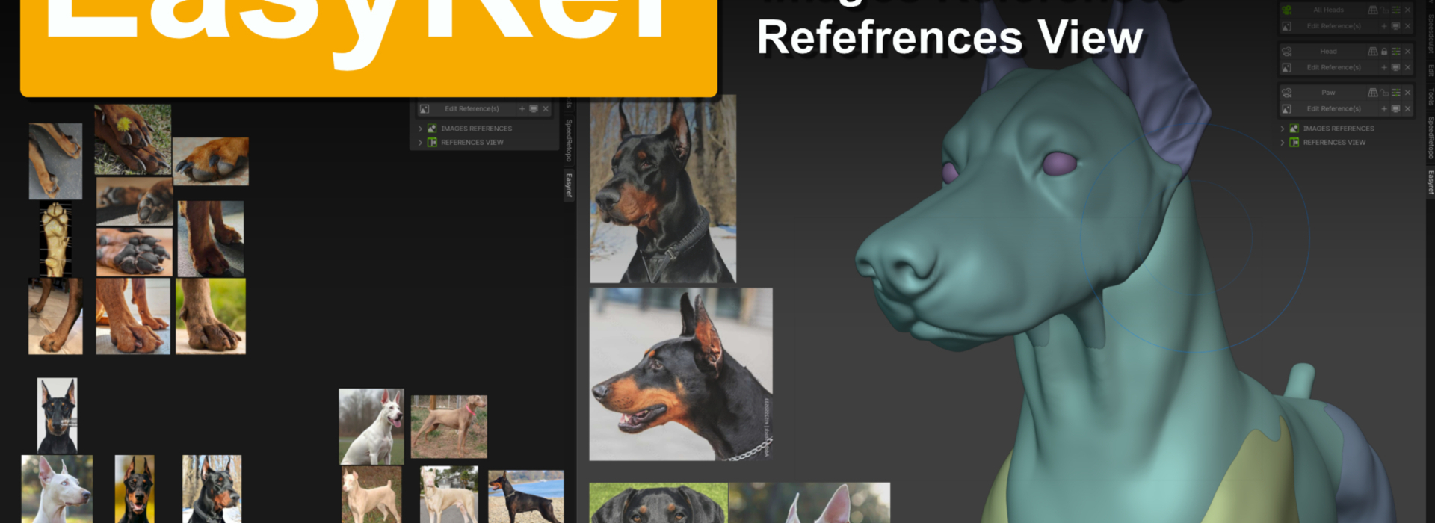1435x523 pixels.
Task: Click the monitor icon under the Paw row
Action: tap(1395, 108)
